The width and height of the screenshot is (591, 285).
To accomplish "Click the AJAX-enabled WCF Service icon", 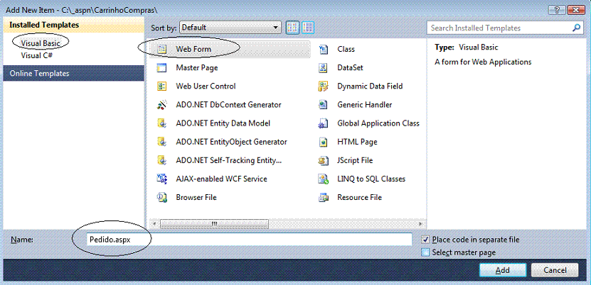I will [x=161, y=179].
